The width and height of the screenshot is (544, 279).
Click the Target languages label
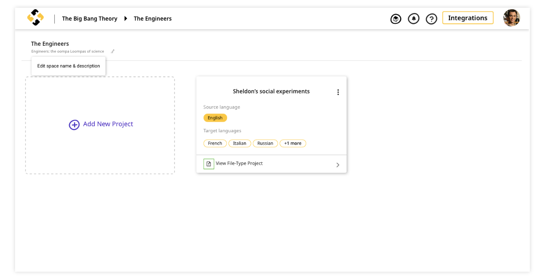point(222,131)
